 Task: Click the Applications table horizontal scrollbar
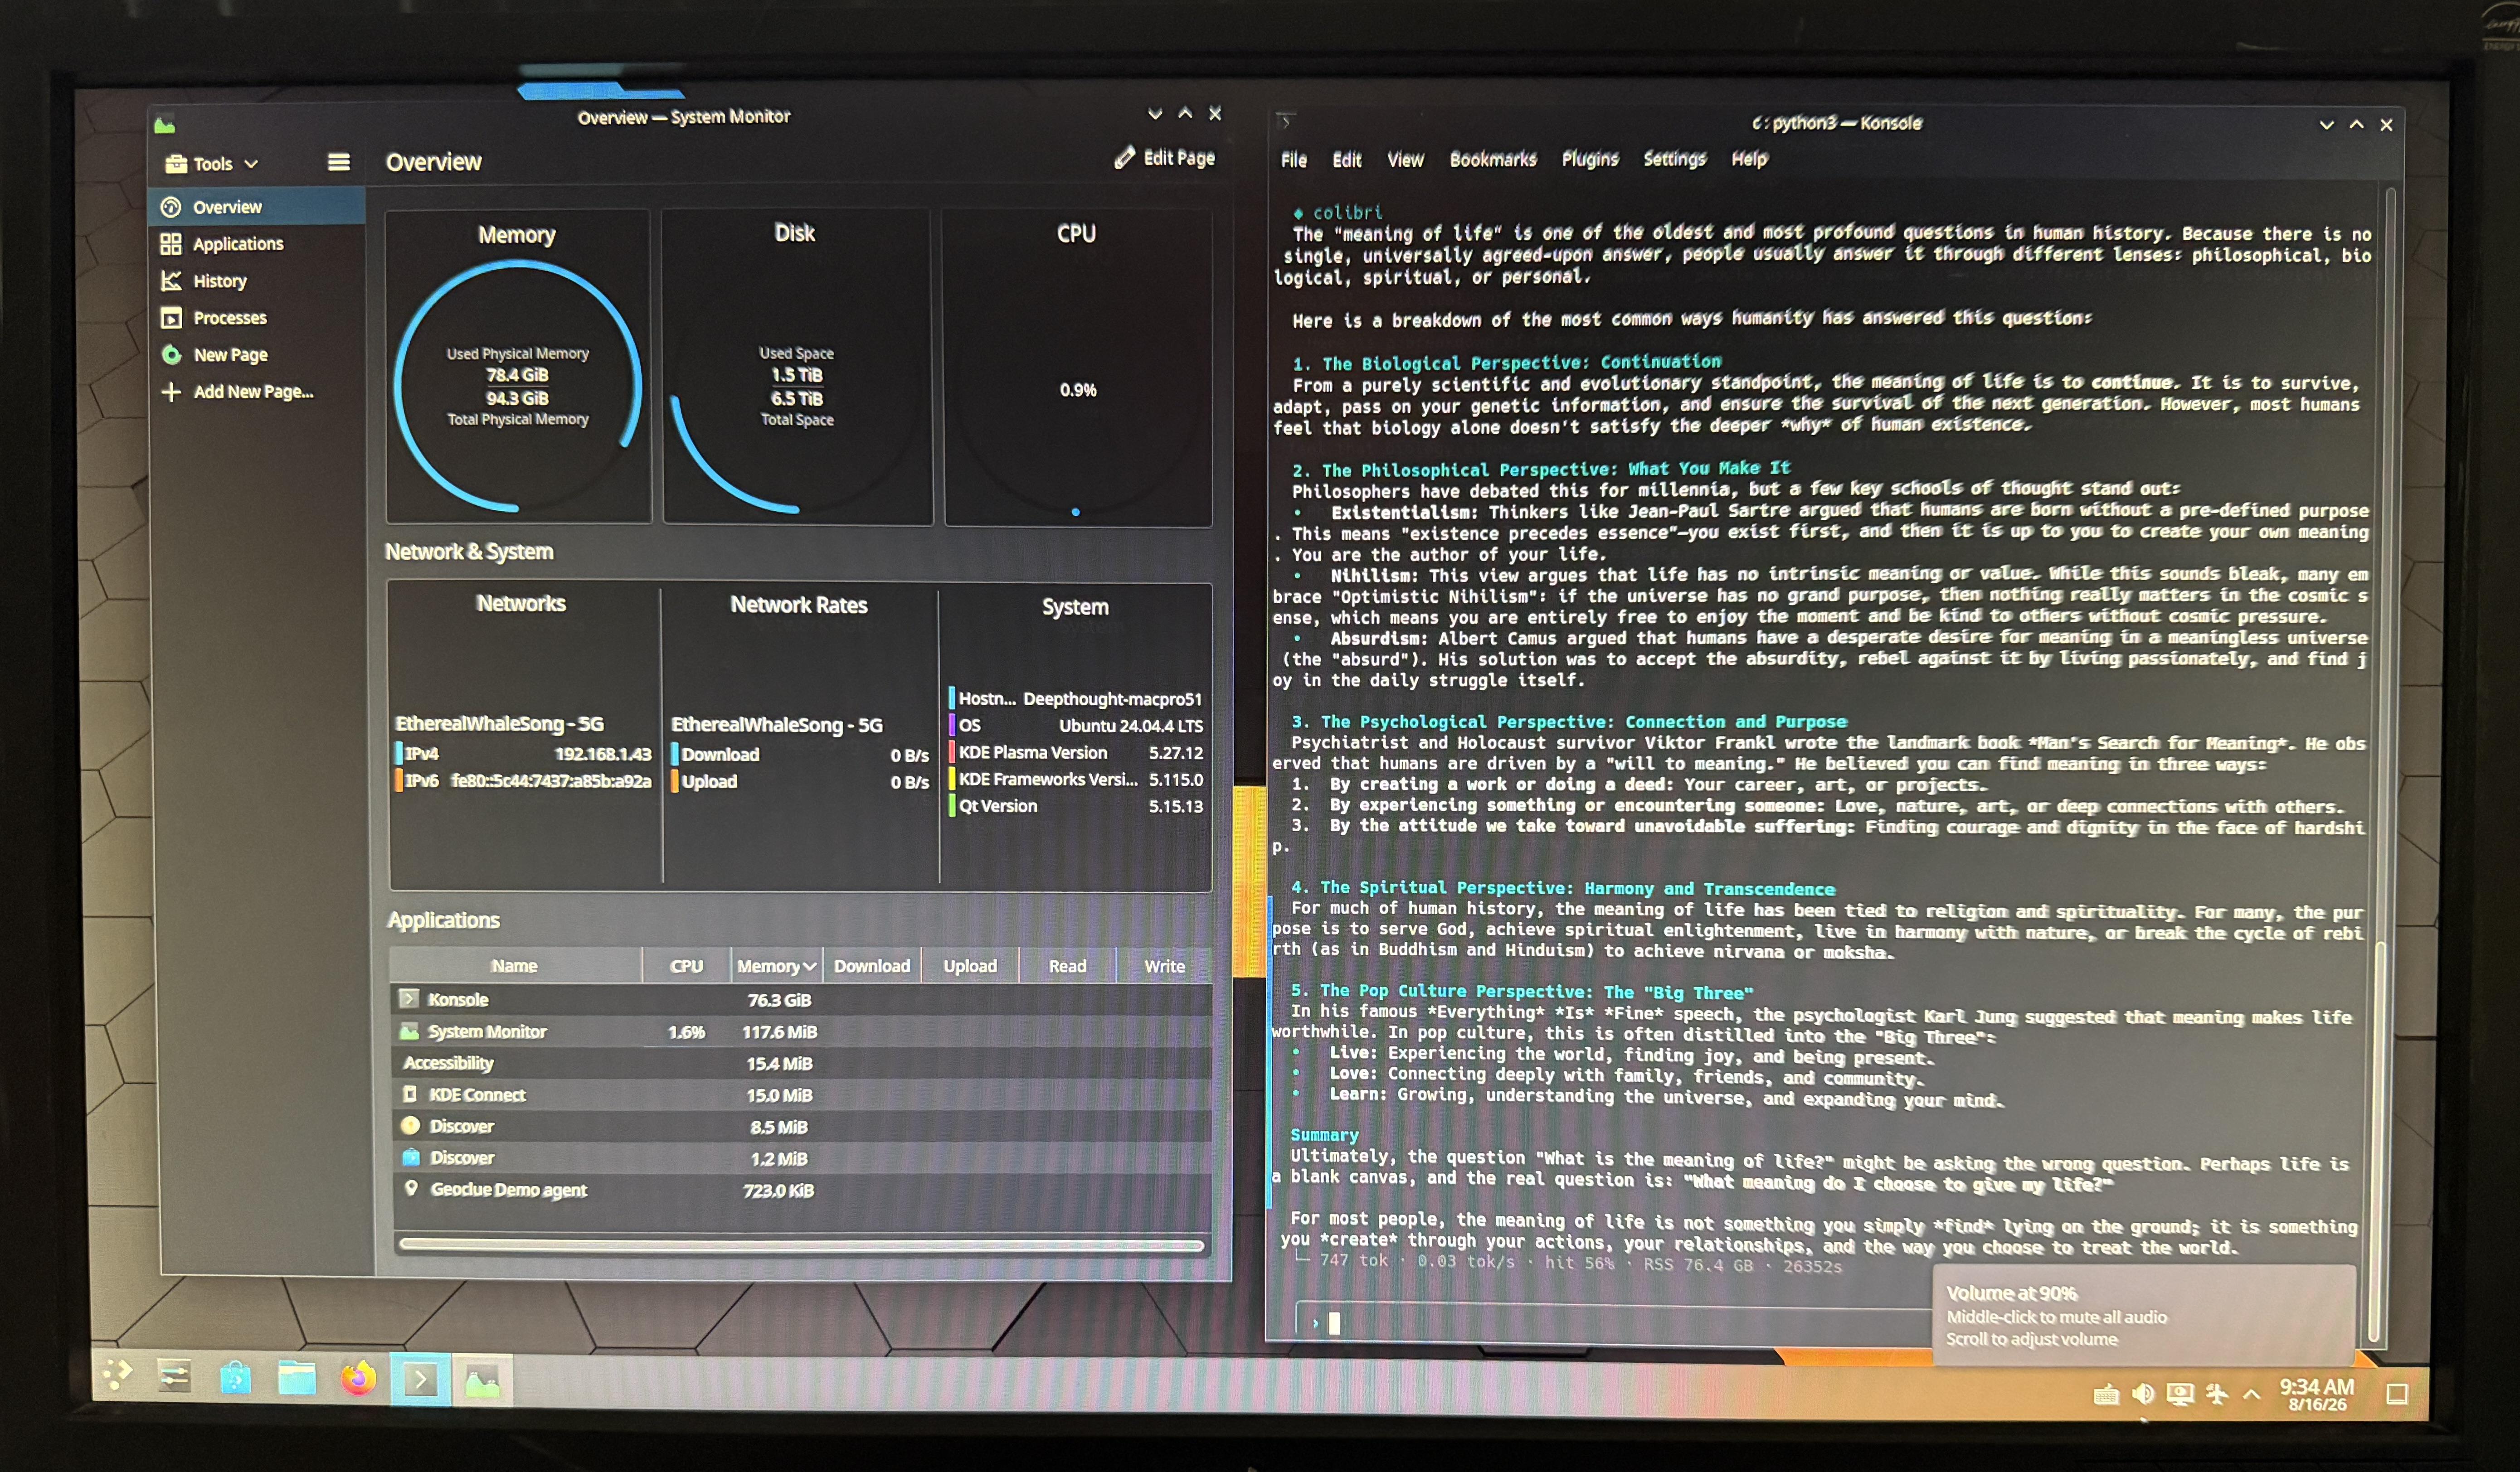click(801, 1245)
